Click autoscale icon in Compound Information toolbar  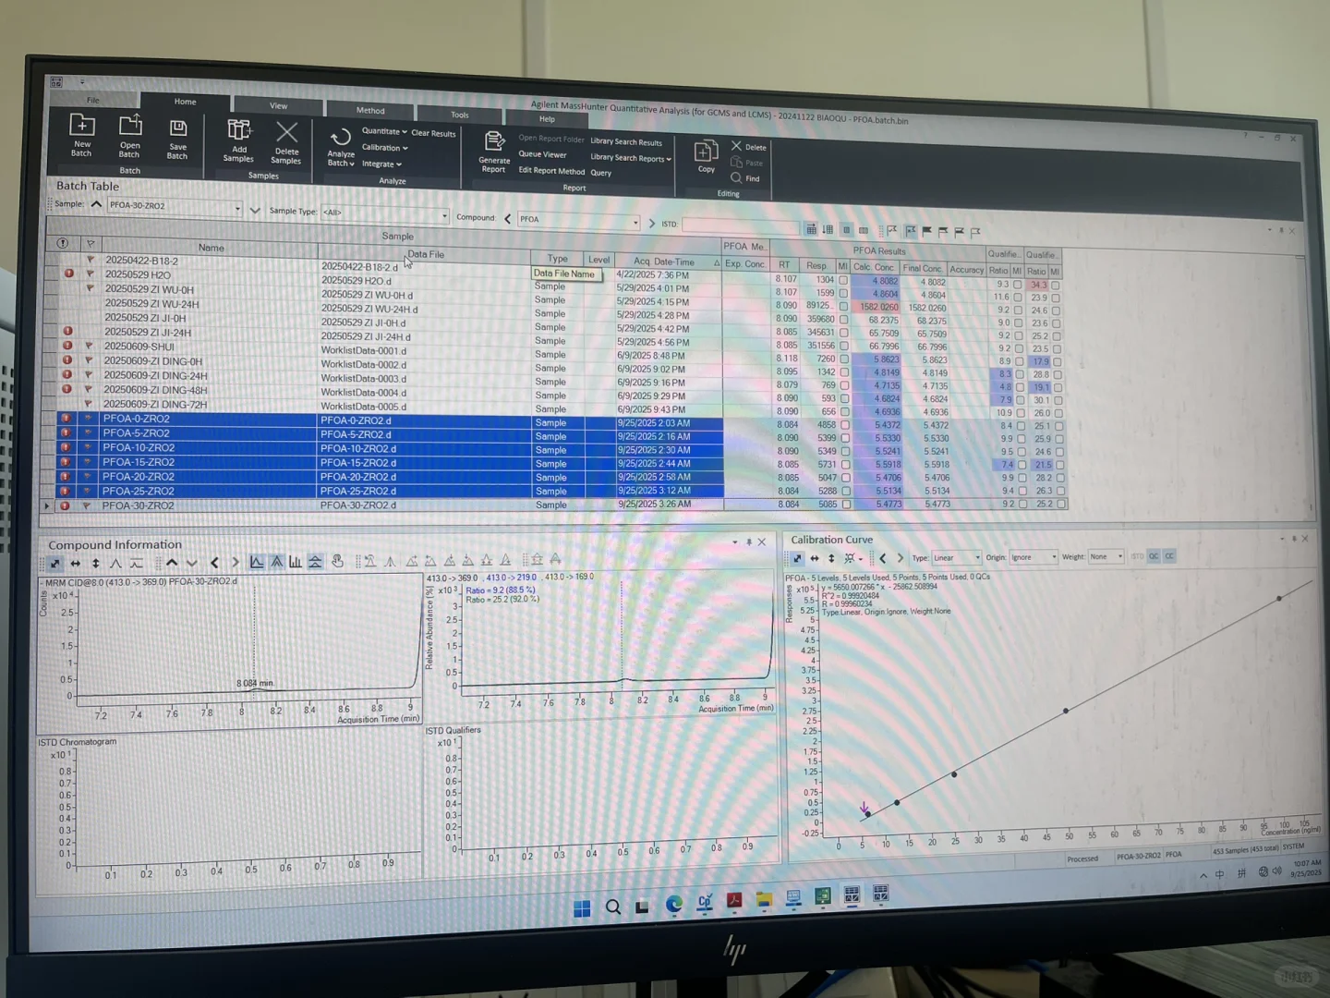55,563
